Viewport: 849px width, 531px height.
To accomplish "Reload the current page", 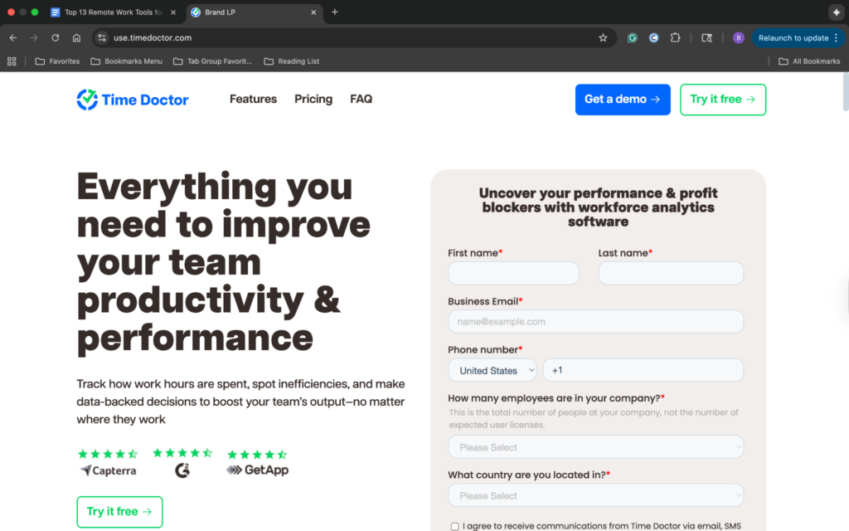I will click(x=56, y=38).
